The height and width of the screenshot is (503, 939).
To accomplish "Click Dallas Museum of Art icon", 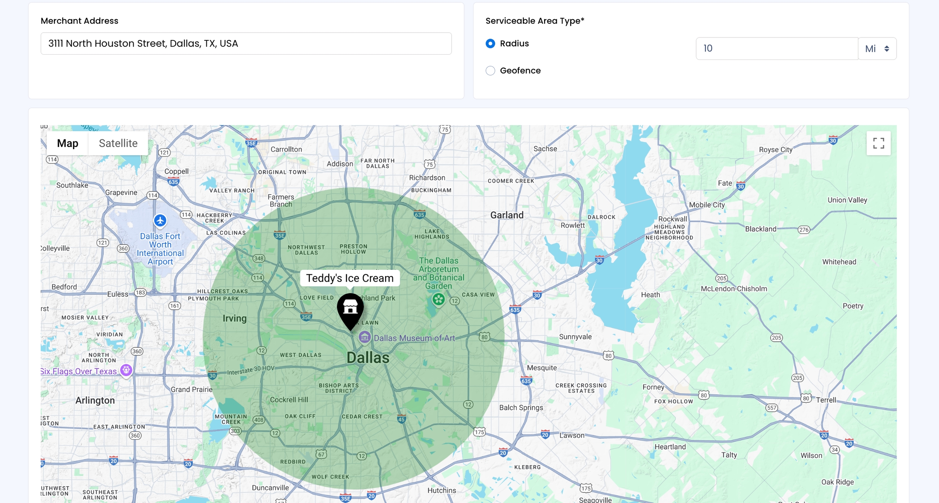I will pos(364,337).
